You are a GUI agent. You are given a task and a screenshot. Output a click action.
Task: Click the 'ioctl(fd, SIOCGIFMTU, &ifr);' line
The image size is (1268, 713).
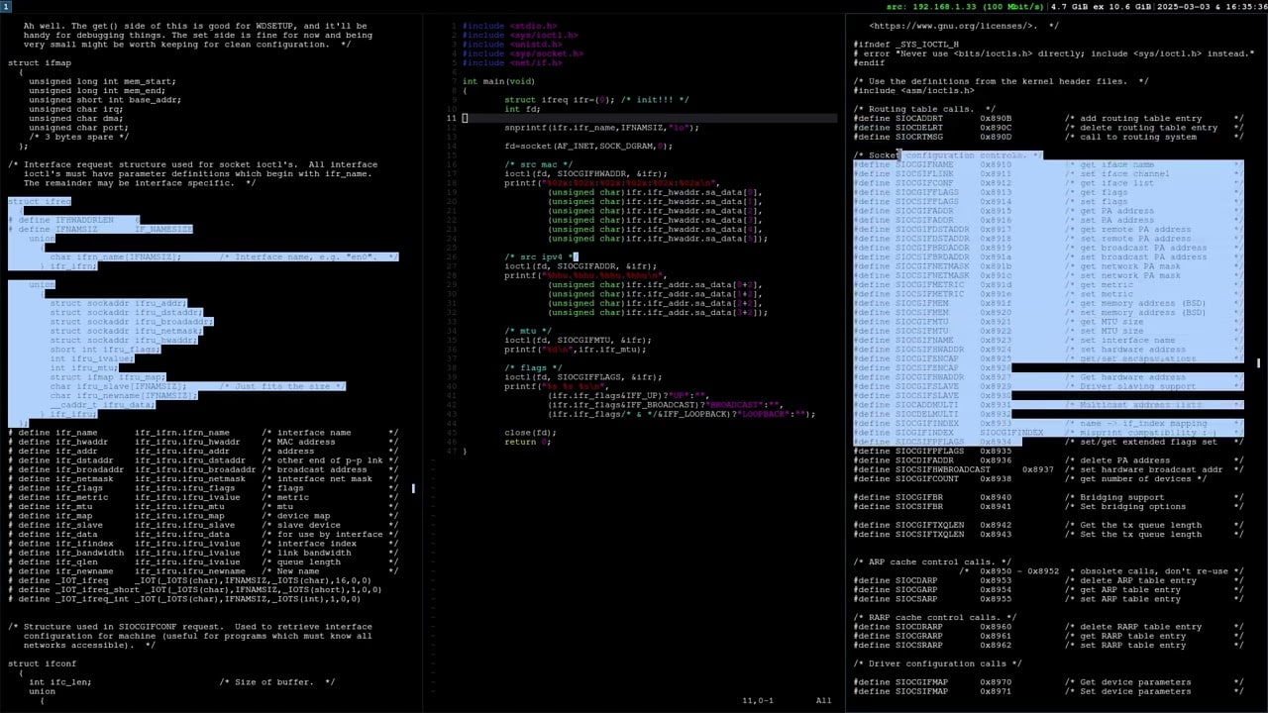pos(578,340)
